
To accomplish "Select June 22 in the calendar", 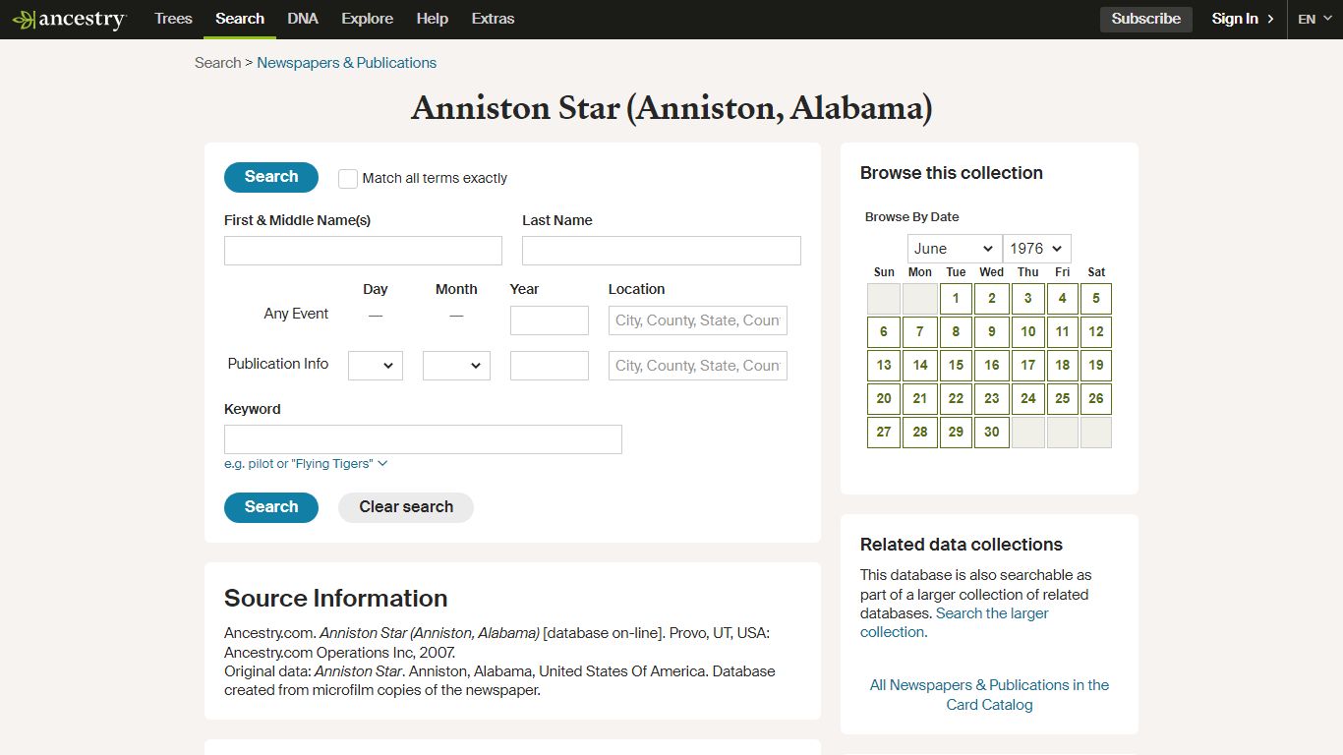I will coord(956,399).
